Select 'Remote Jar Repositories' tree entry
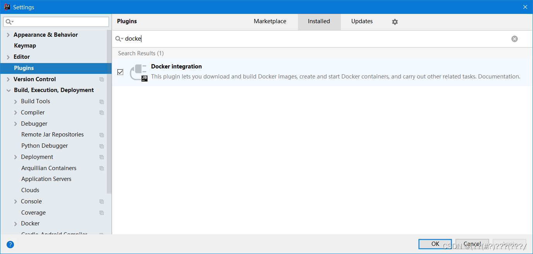Screen dimensions: 533x254 pos(53,135)
